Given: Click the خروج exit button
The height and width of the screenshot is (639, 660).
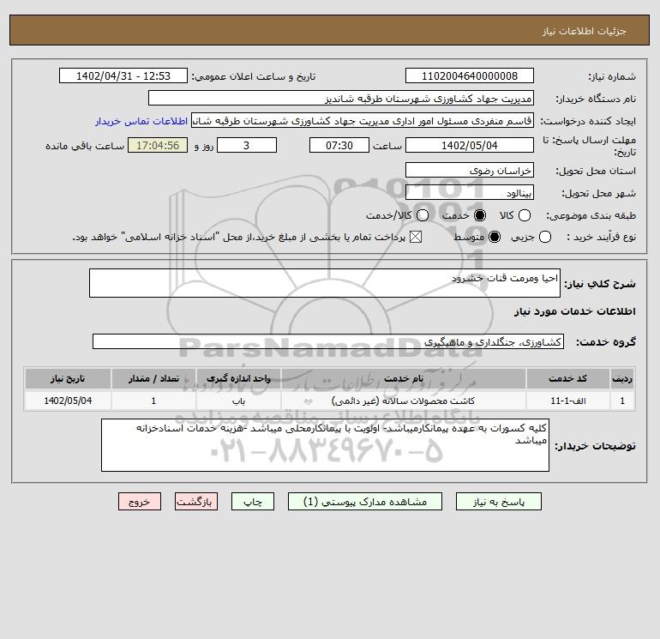Looking at the screenshot, I should pyautogui.click(x=140, y=502).
